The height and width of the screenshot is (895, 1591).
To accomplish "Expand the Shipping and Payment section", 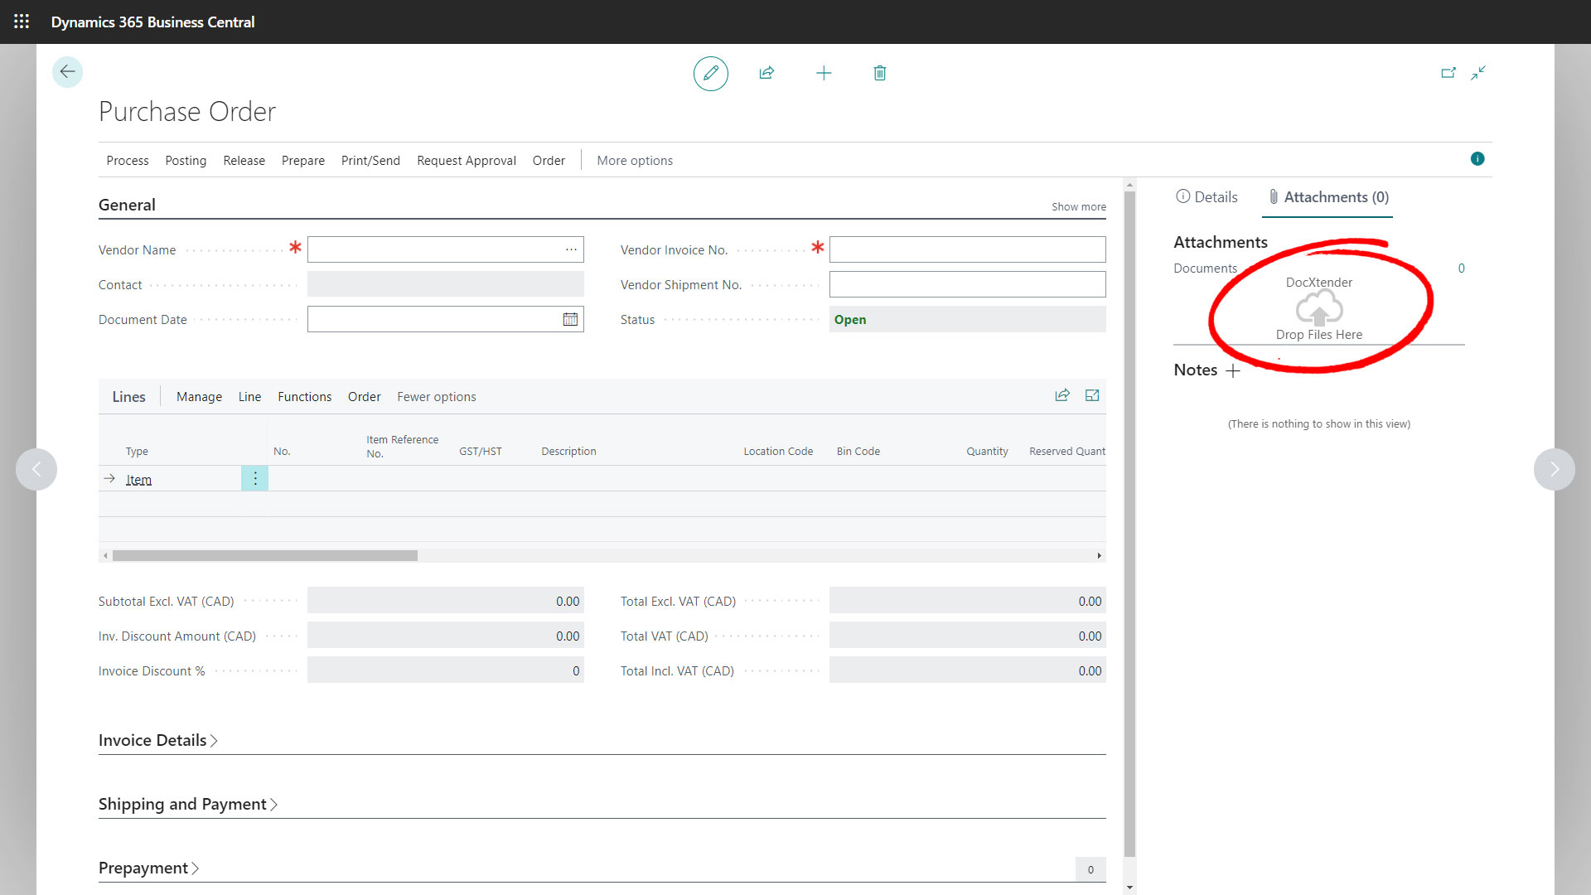I will (x=188, y=804).
